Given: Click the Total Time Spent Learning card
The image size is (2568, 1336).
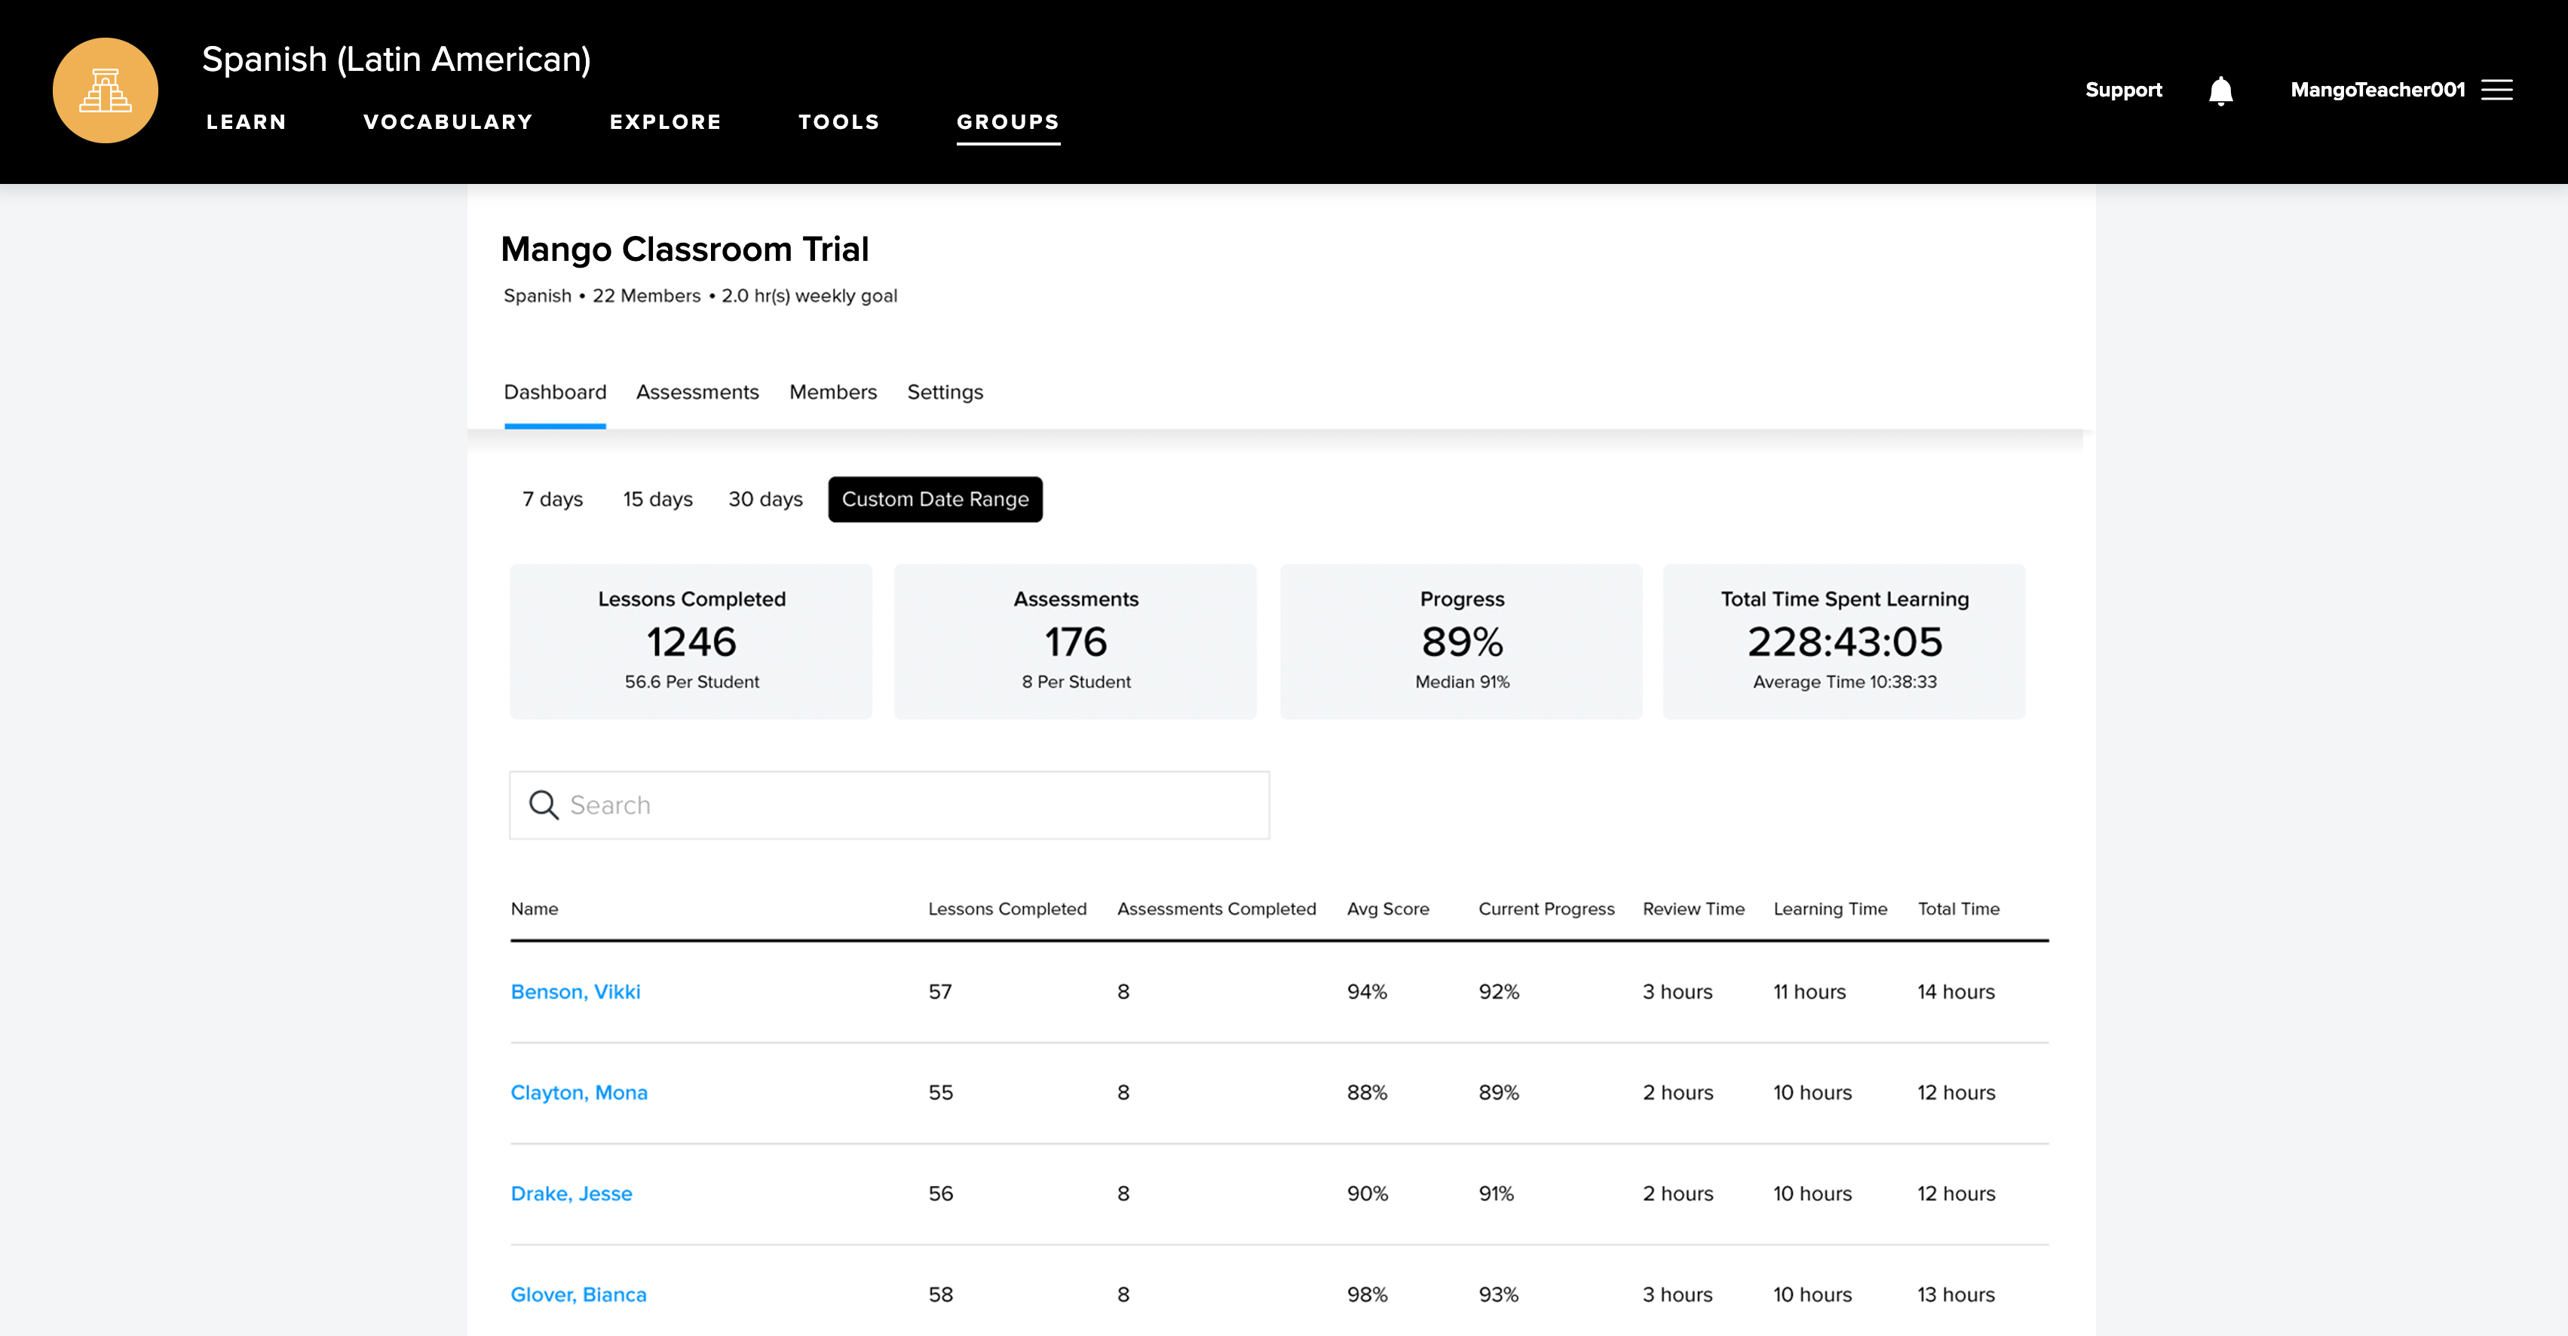Looking at the screenshot, I should point(1843,641).
